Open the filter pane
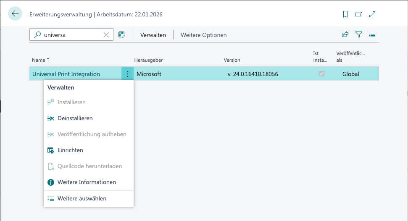This screenshot has width=408, height=221. (x=359, y=34)
